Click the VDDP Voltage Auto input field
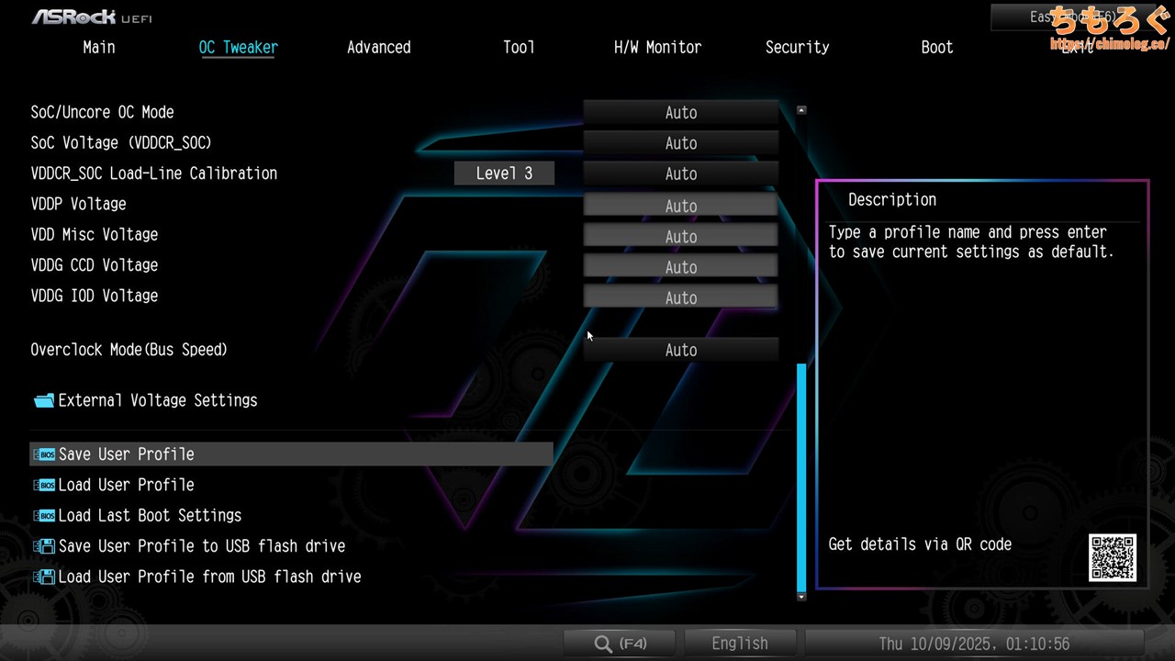 pos(680,206)
